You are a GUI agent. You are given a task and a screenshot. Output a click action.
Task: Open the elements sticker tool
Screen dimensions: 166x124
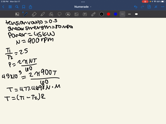[68, 14]
